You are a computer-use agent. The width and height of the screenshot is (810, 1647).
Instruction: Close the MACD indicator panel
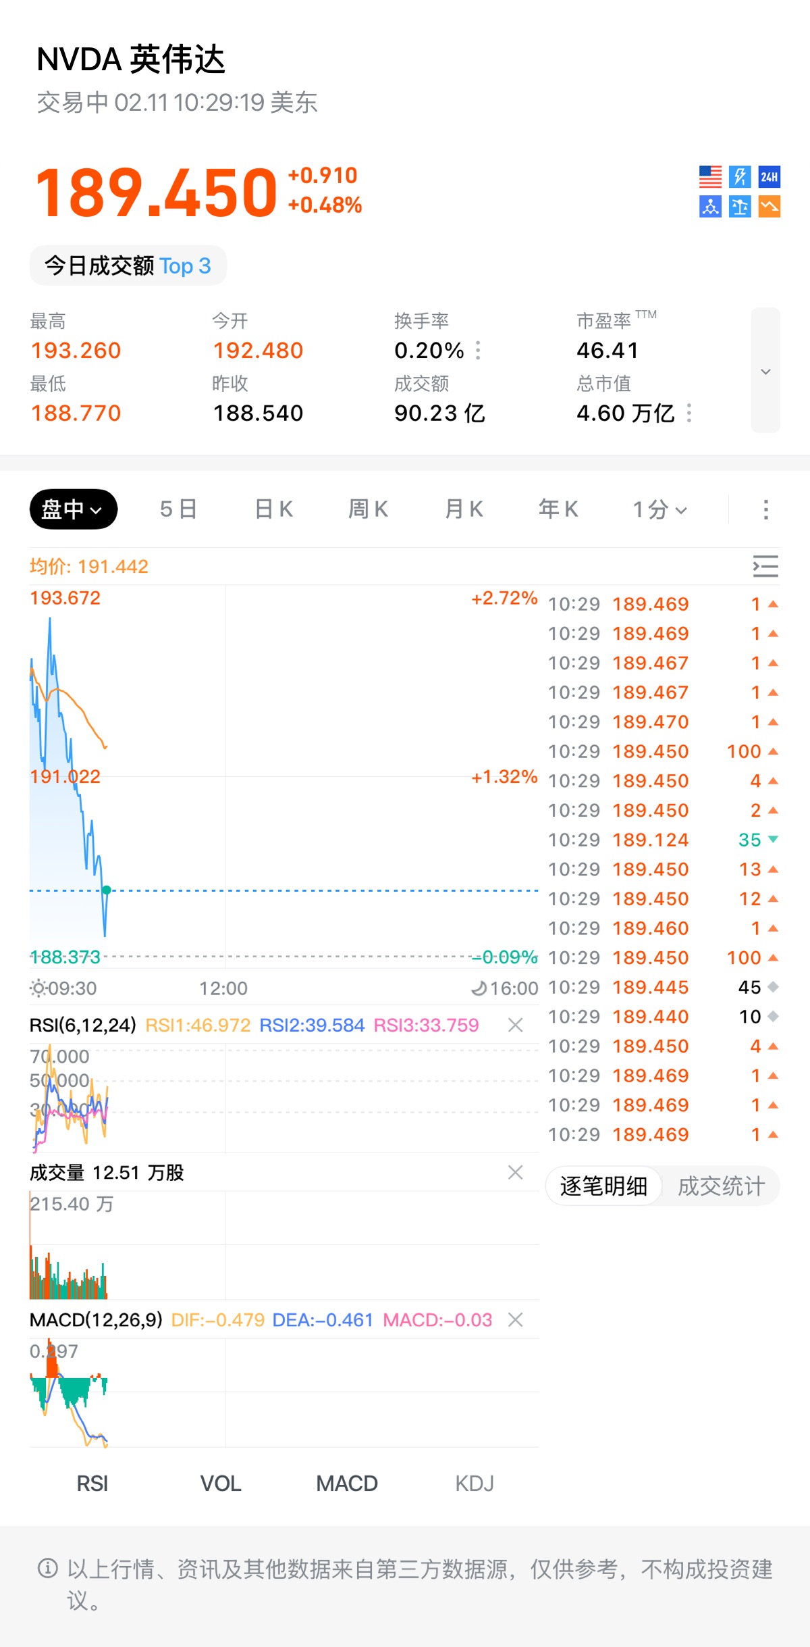coord(516,1320)
